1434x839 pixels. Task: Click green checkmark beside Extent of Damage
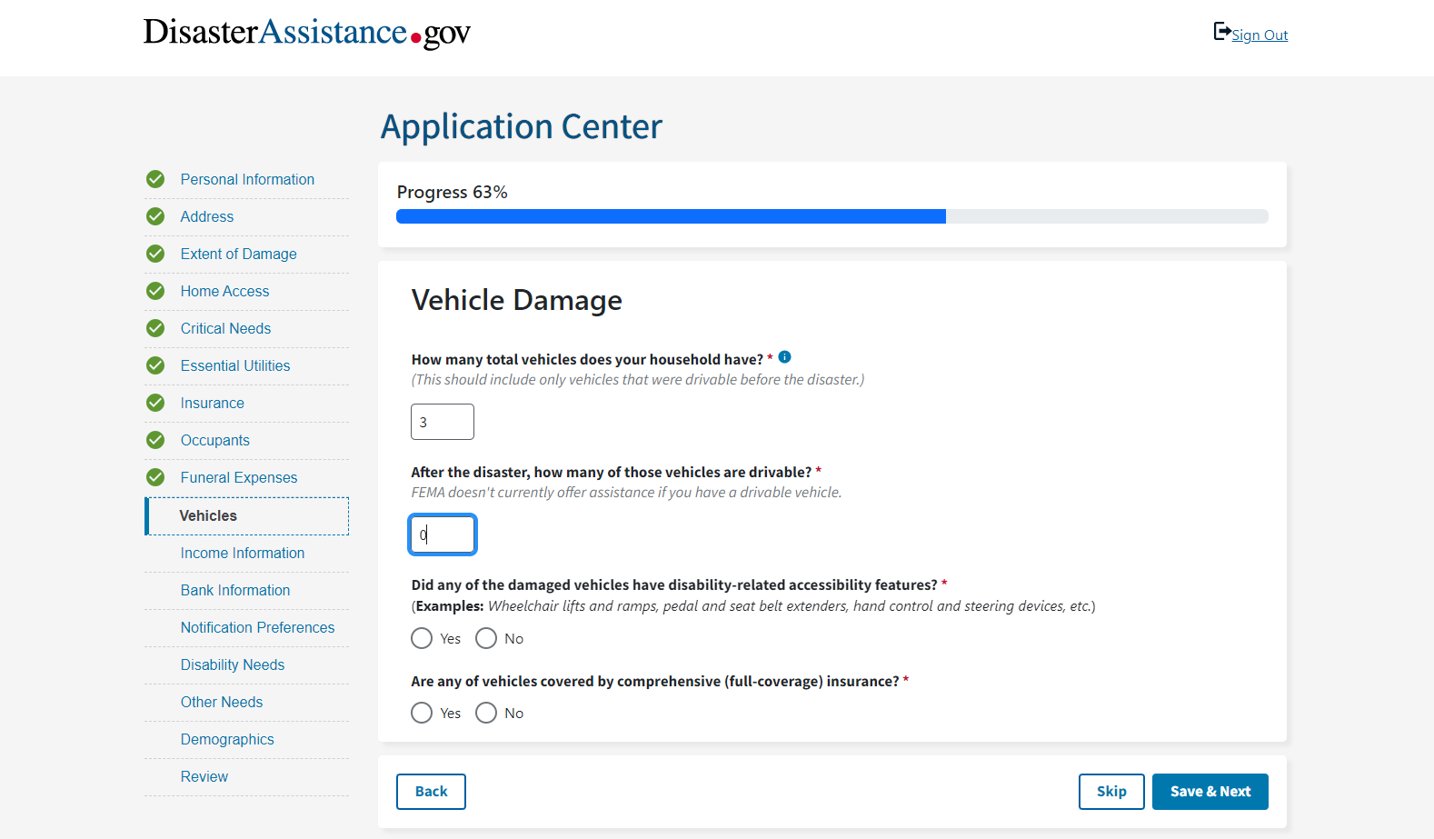coord(155,254)
